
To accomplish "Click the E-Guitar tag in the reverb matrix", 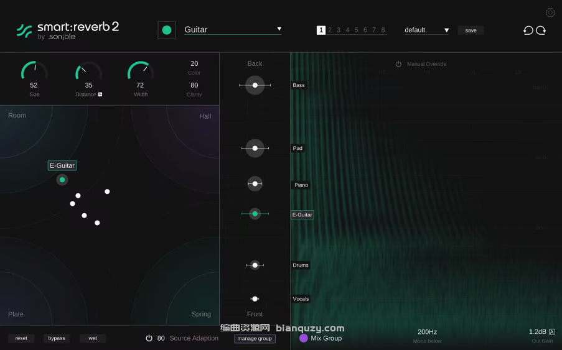I will tap(62, 165).
